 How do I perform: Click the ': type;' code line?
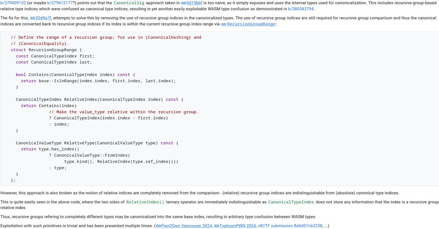click(58, 168)
